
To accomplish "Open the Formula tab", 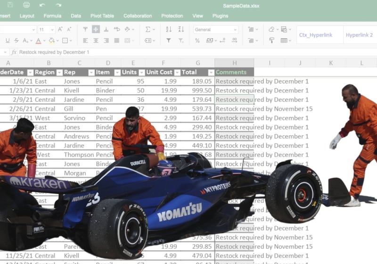I will [x=52, y=16].
